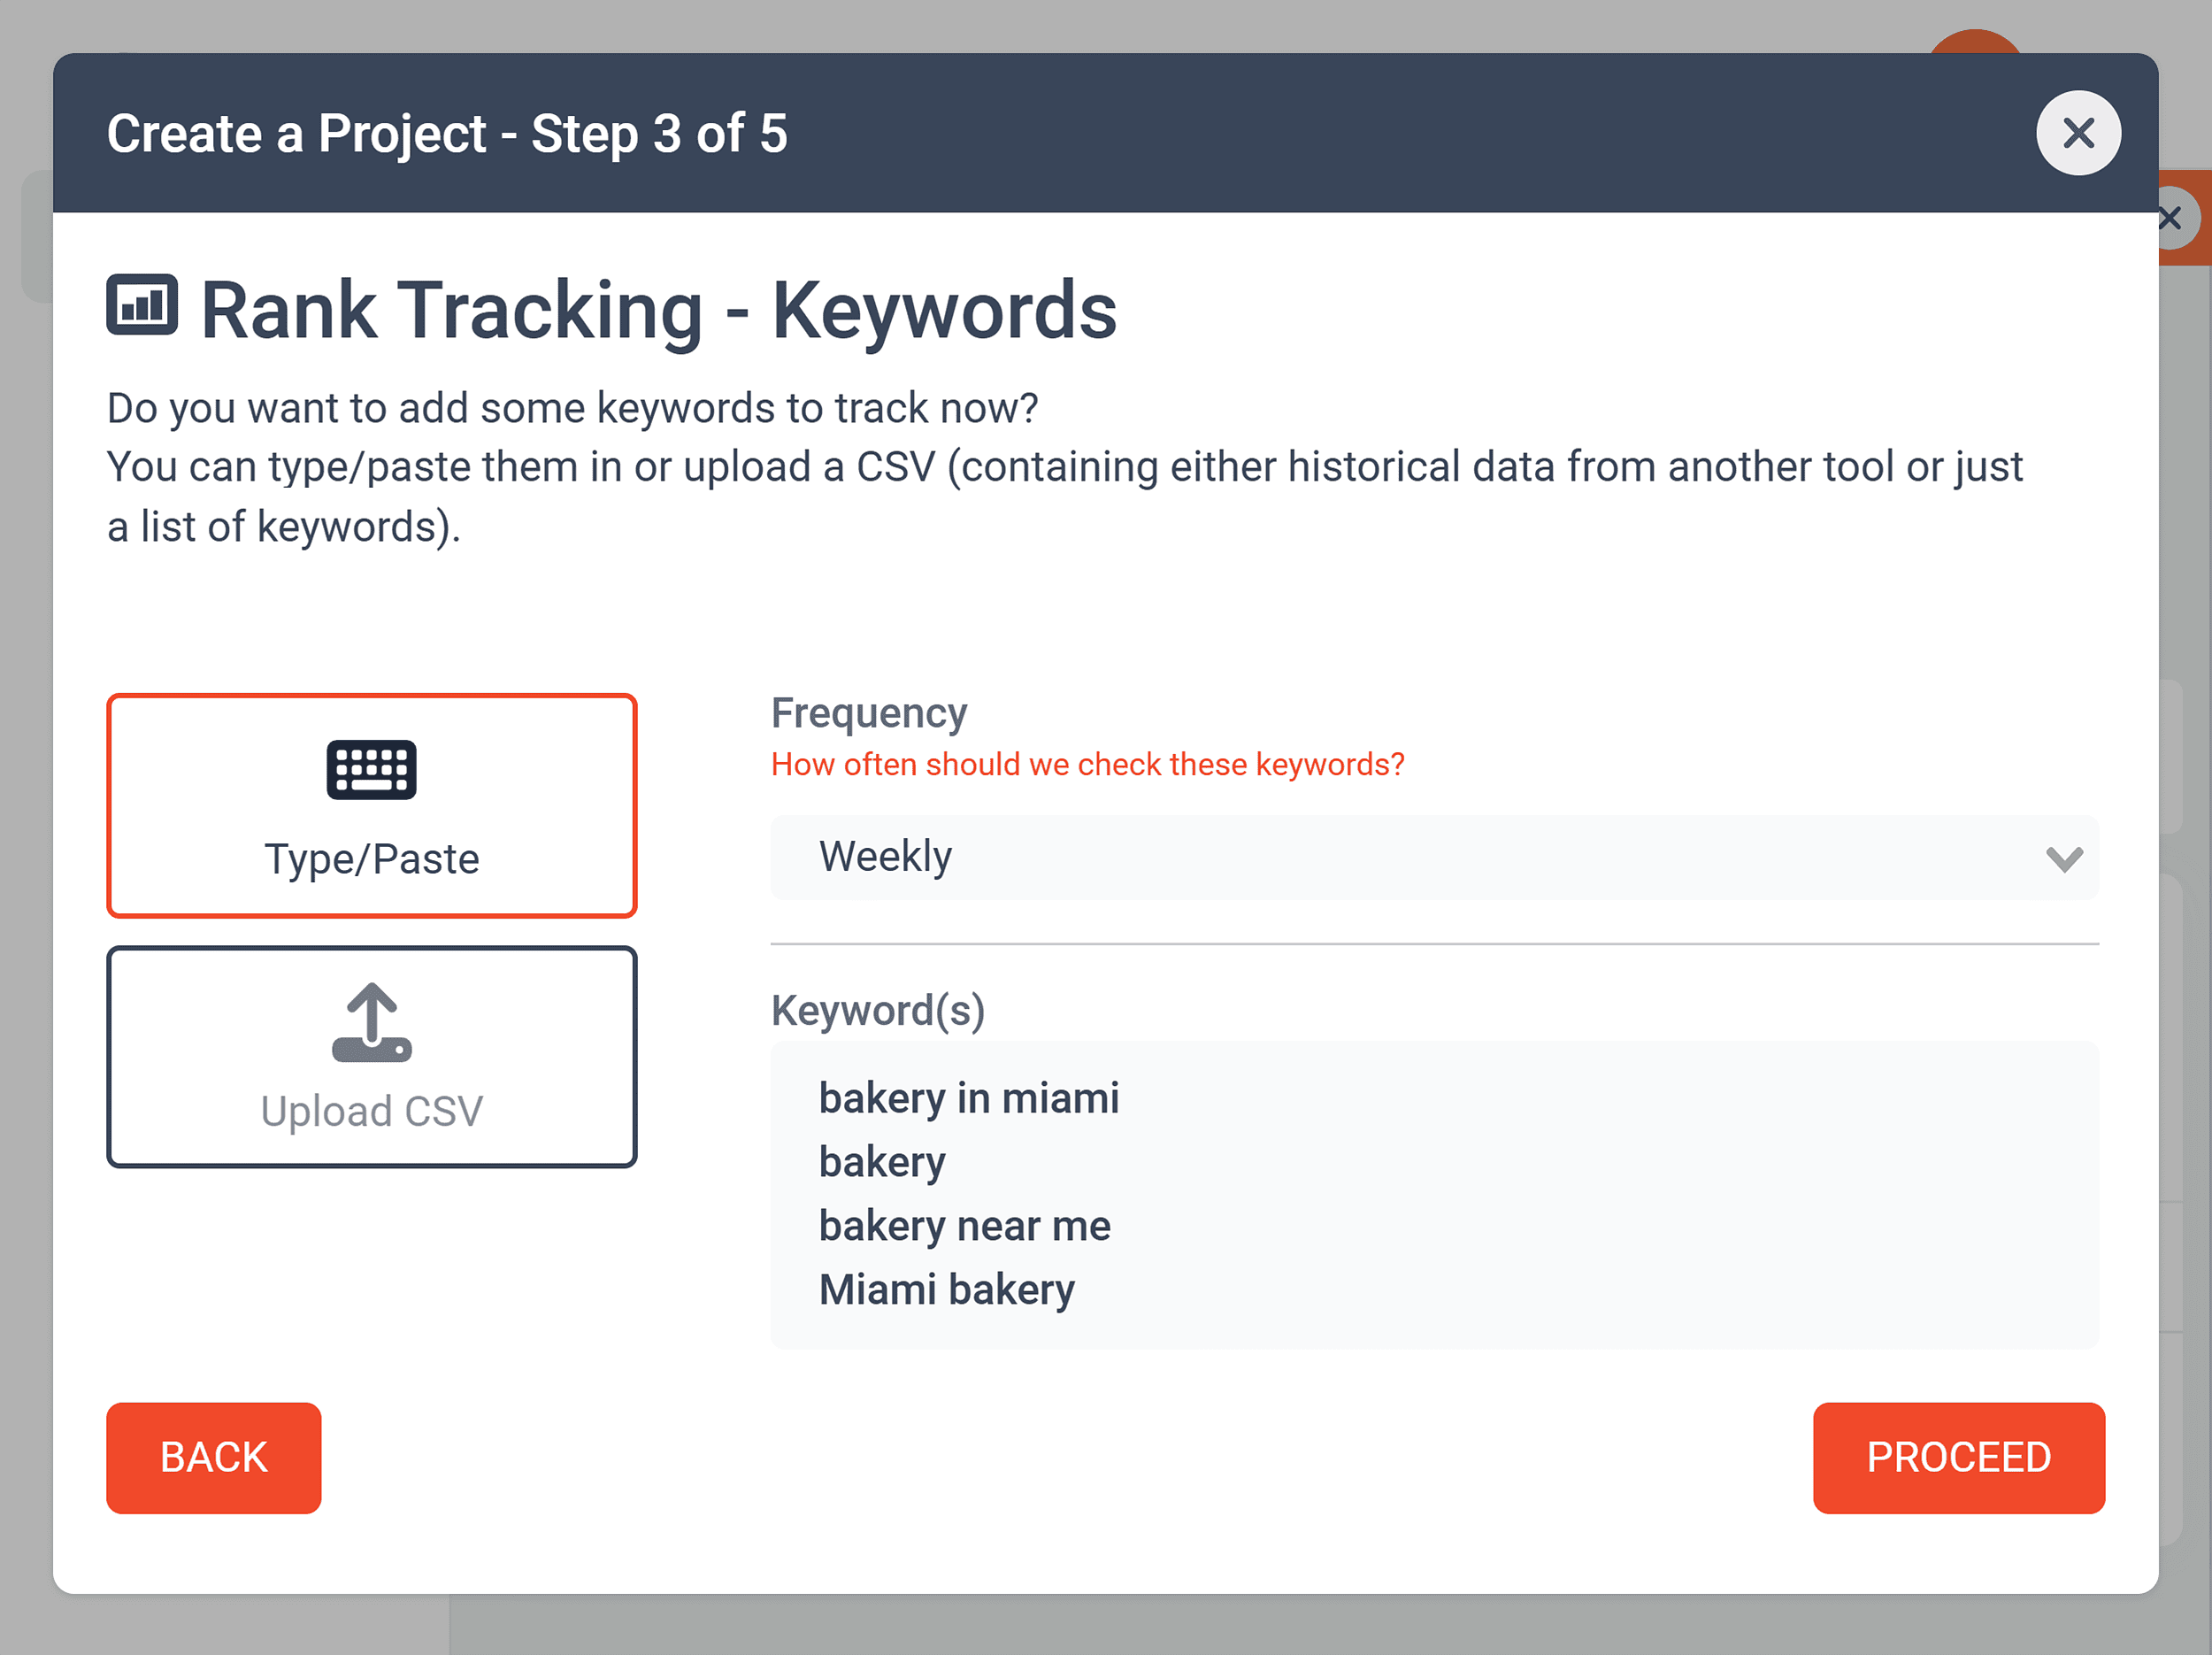Click the "Miami bakery" keyword line
The image size is (2212, 1655).
(946, 1290)
